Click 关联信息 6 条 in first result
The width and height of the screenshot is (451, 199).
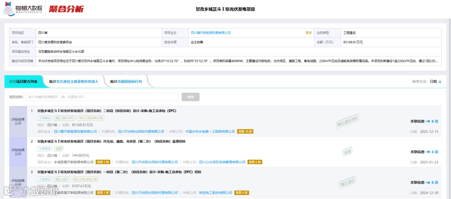click(x=424, y=121)
